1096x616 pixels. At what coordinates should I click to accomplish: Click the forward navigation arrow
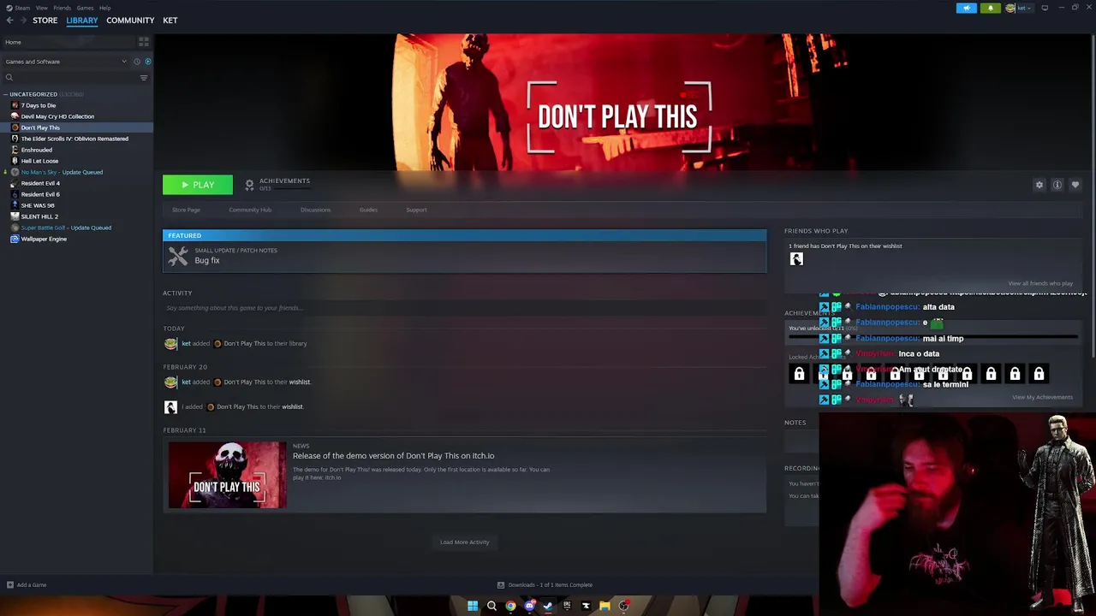tap(22, 21)
